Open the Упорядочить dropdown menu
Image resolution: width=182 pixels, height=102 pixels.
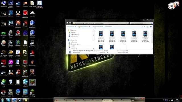pos(71,27)
